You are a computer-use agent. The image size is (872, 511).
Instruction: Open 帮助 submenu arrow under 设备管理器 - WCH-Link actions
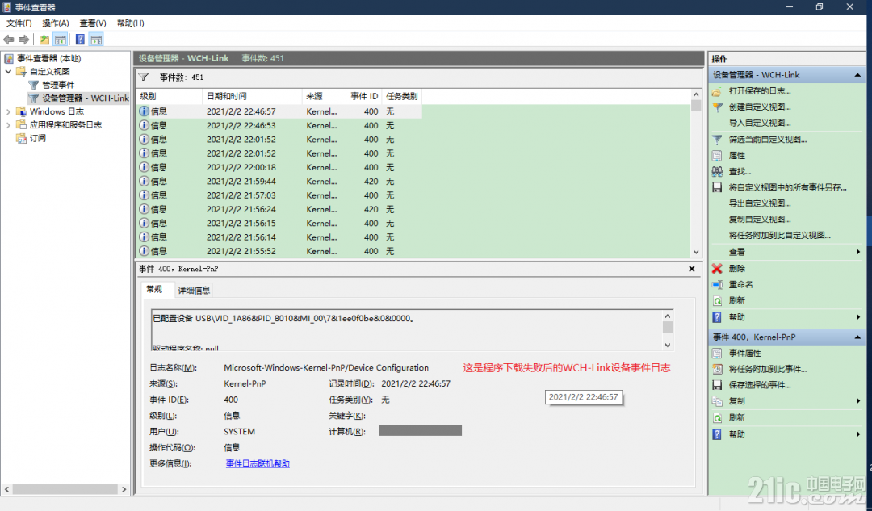coord(858,317)
